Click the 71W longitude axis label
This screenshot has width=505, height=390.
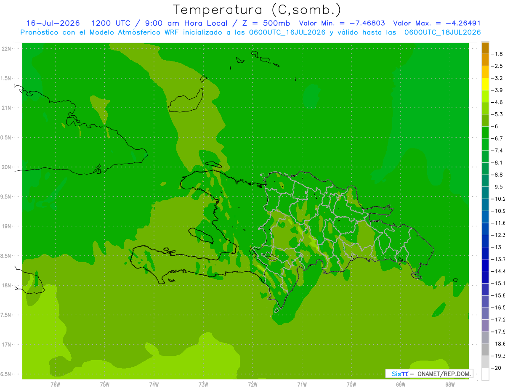click(302, 384)
